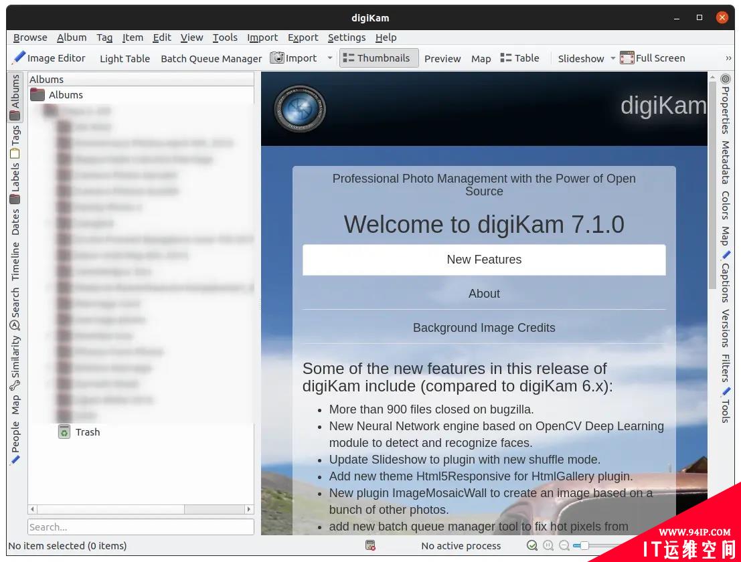Open the Search left sidebar tab
This screenshot has width=741, height=562.
pos(15,308)
